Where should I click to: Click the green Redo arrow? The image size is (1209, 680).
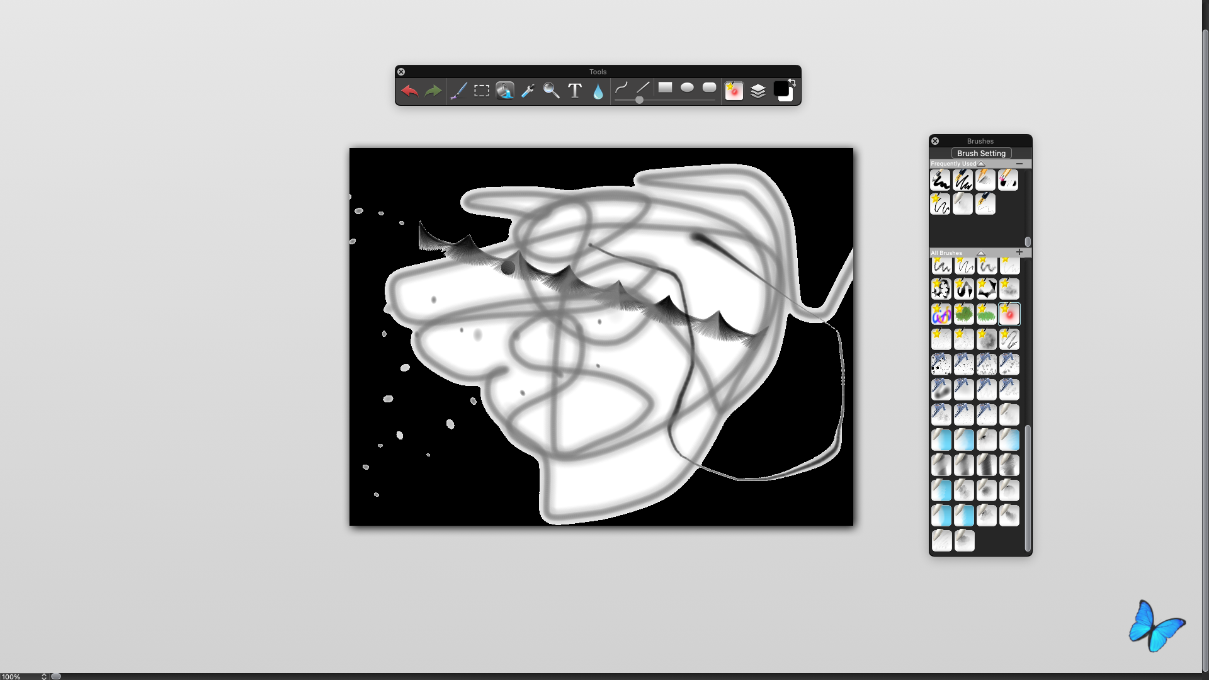pyautogui.click(x=433, y=91)
